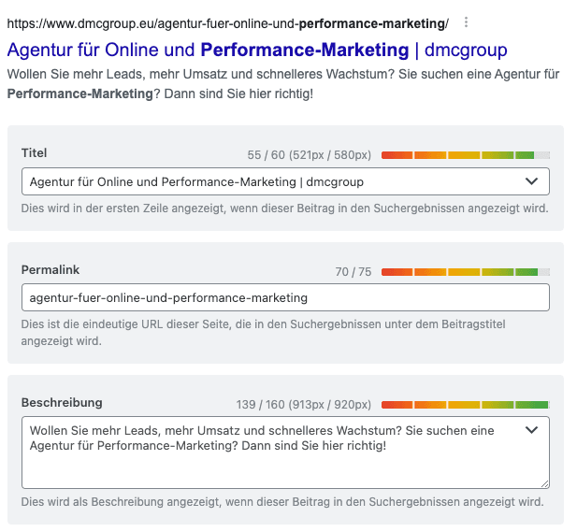Click the Titel field label
The width and height of the screenshot is (577, 532).
(x=34, y=152)
